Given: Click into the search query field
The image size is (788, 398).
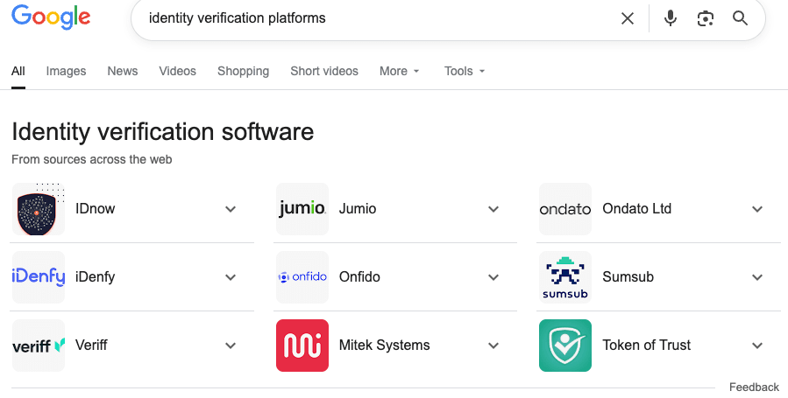Looking at the screenshot, I should pyautogui.click(x=377, y=18).
